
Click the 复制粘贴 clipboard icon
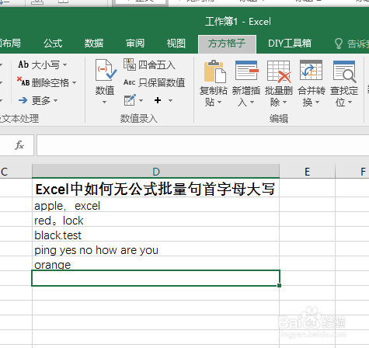coord(214,71)
